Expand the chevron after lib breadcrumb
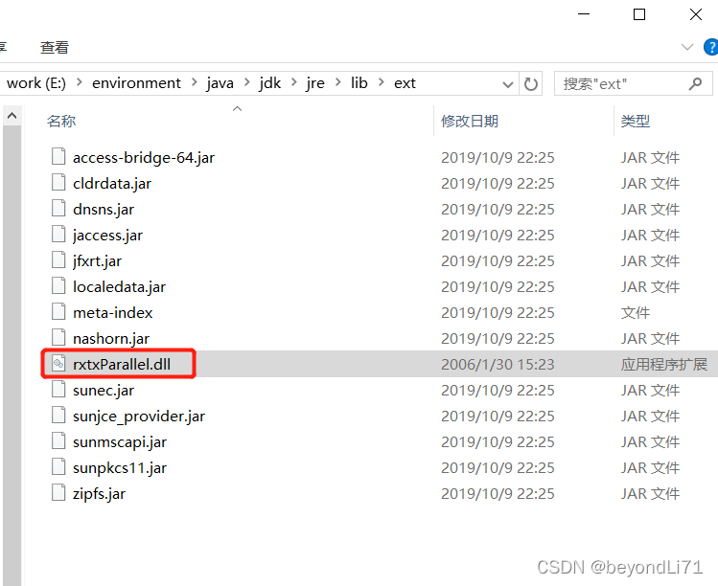This screenshot has height=586, width=718. [381, 82]
